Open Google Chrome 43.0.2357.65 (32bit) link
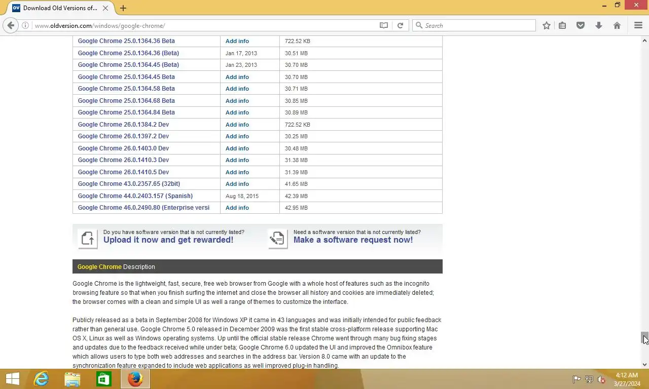Viewport: 649px width, 389px height. [x=129, y=184]
